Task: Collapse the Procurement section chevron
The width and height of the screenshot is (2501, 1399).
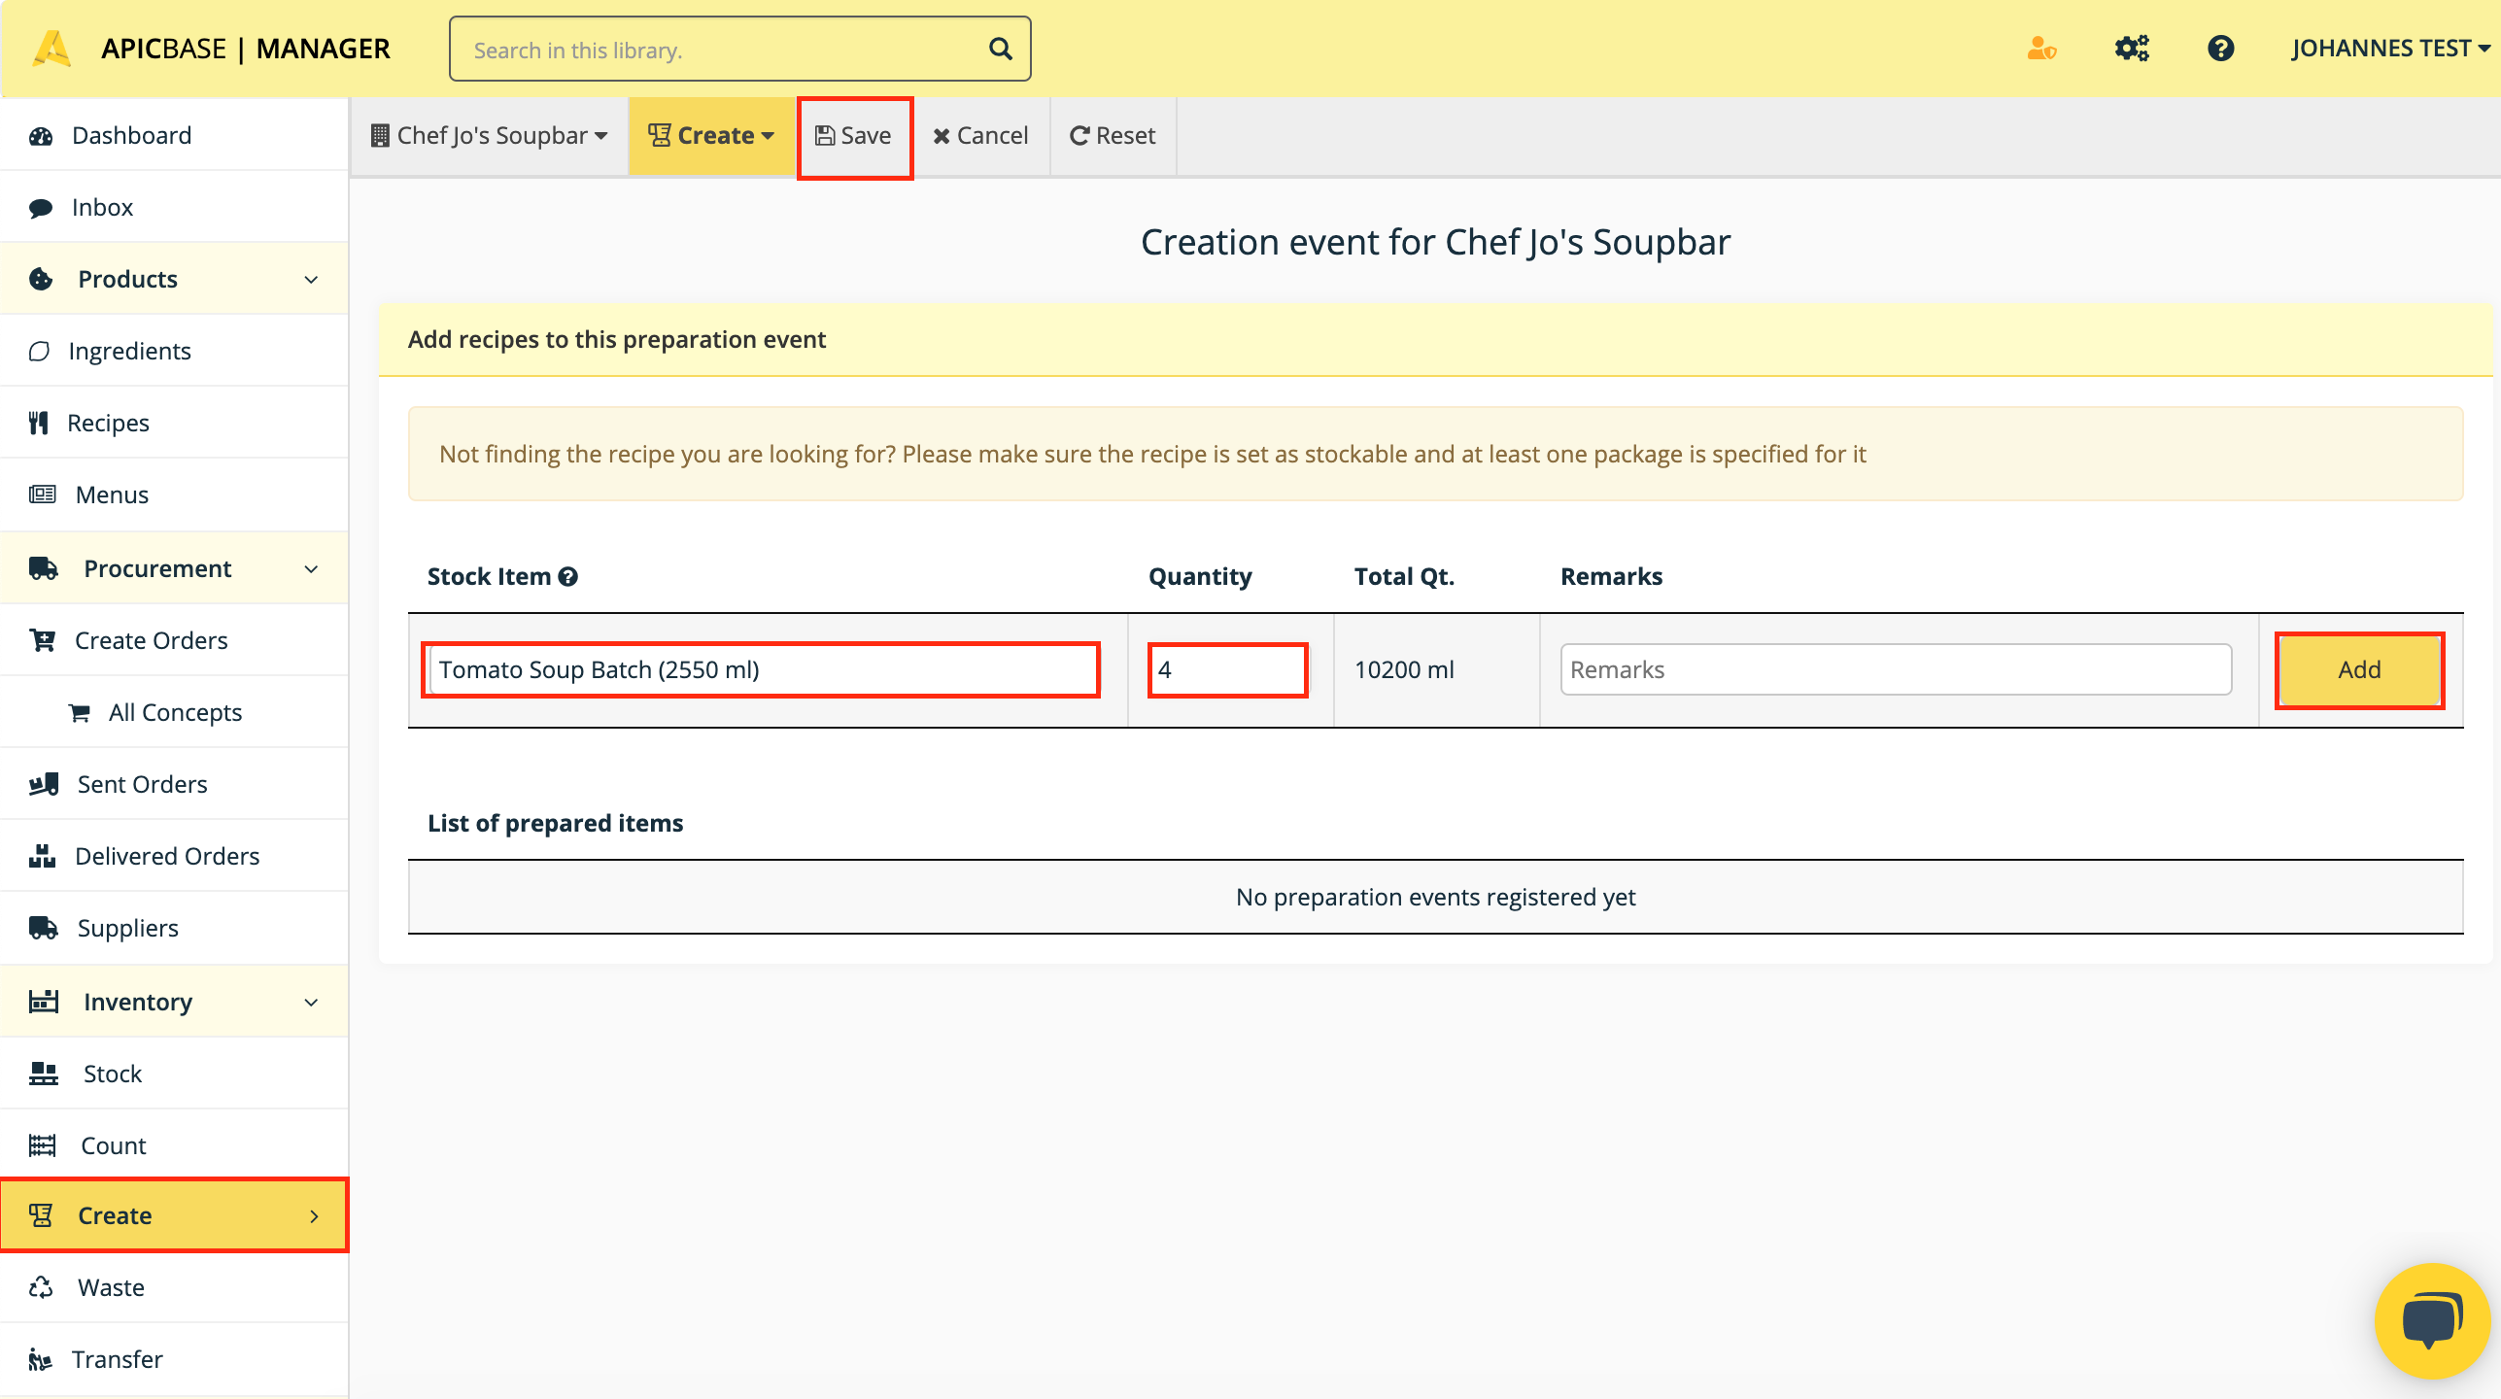Action: point(311,569)
